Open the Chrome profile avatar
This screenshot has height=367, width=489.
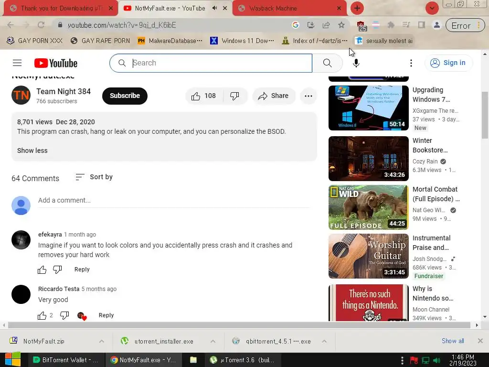[x=436, y=25]
